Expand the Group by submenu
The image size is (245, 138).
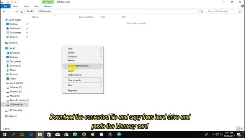(x=83, y=56)
